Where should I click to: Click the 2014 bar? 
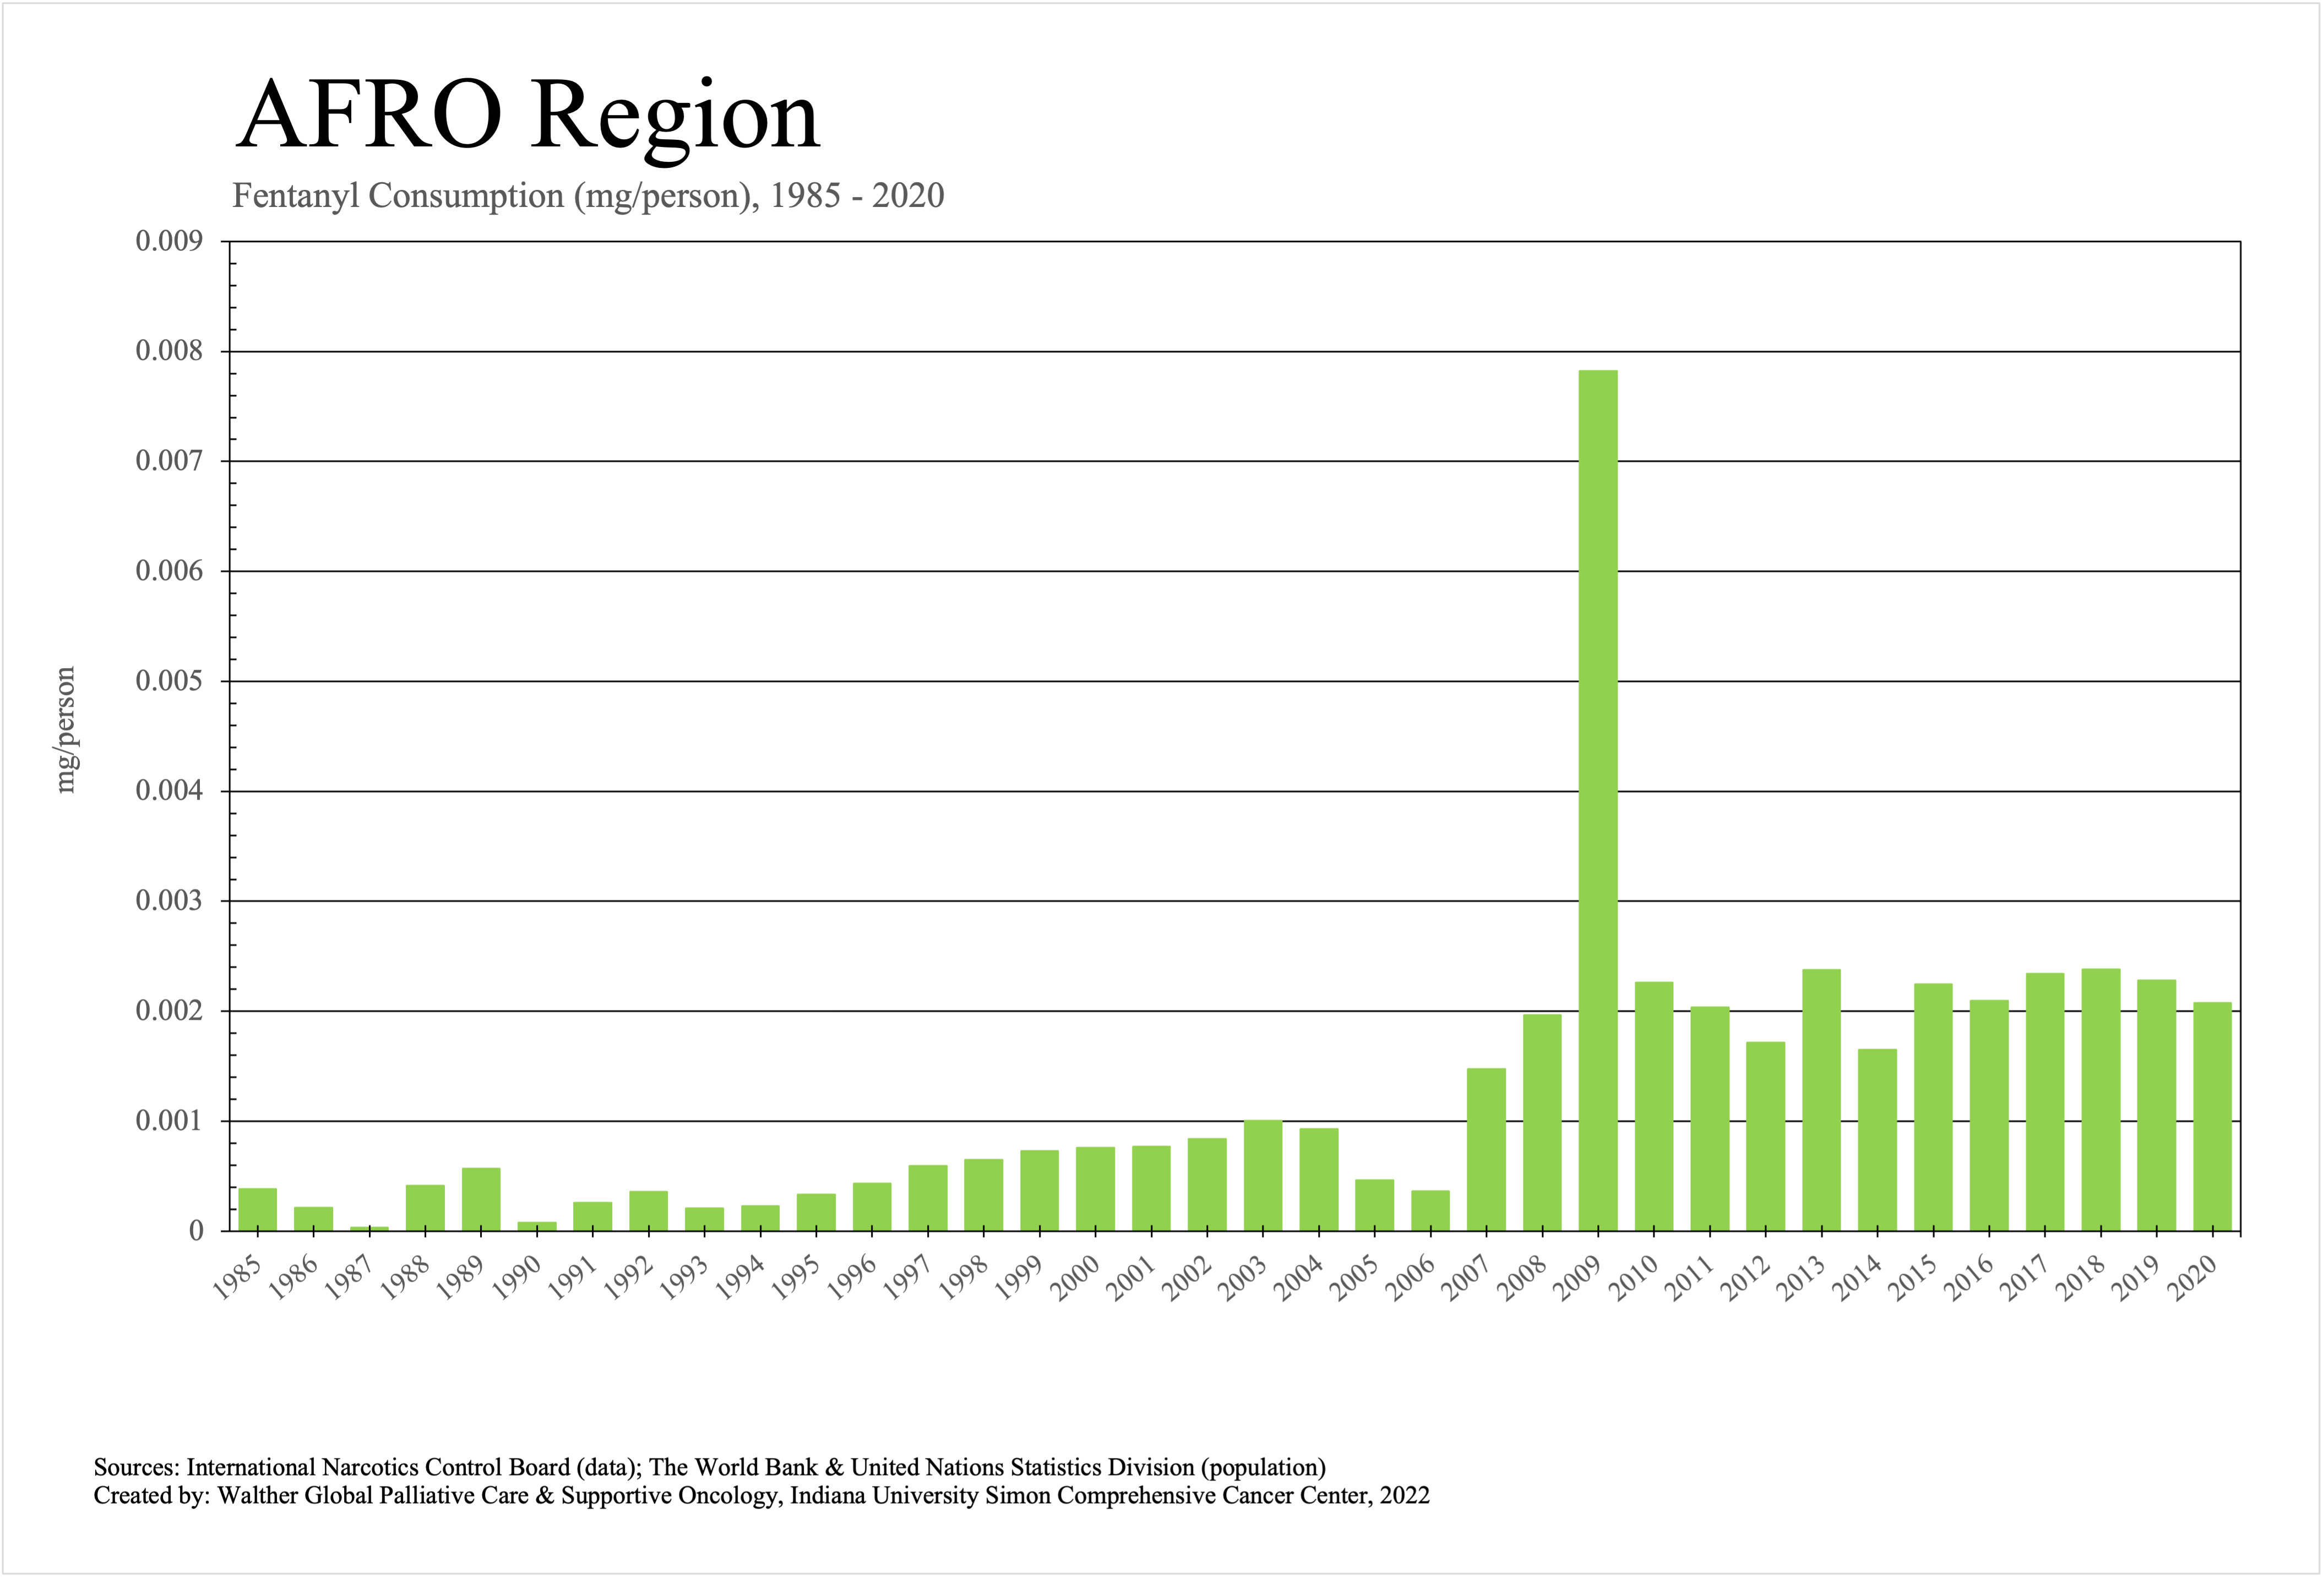[x=1877, y=1139]
